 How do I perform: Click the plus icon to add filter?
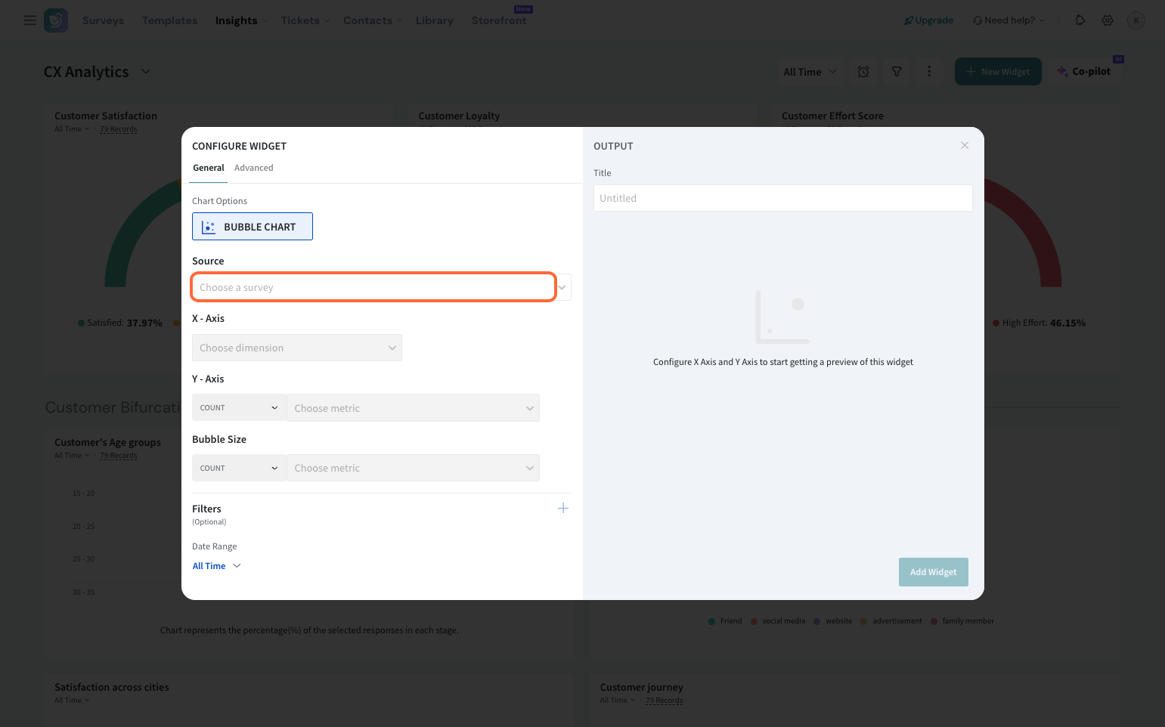click(562, 509)
